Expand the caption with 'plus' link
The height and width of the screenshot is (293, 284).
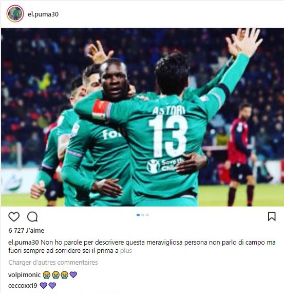(126, 251)
